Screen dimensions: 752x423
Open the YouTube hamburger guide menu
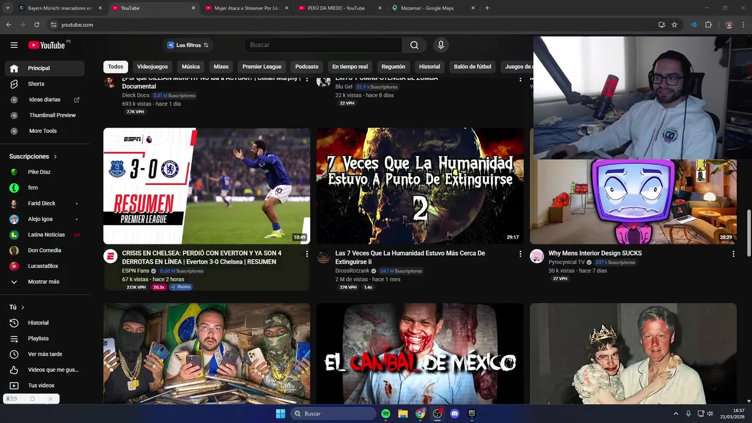point(14,45)
